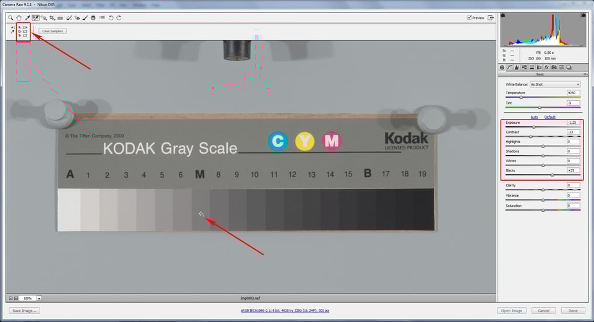
Task: Click the Tint slider handle
Action: coord(540,108)
